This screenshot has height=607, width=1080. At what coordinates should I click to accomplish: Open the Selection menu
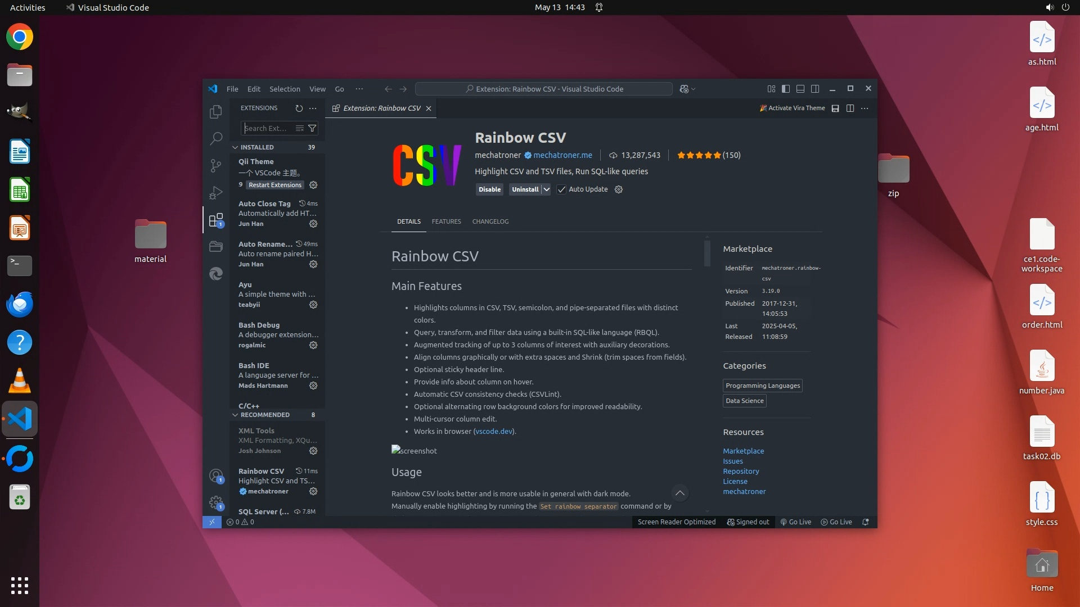point(285,89)
